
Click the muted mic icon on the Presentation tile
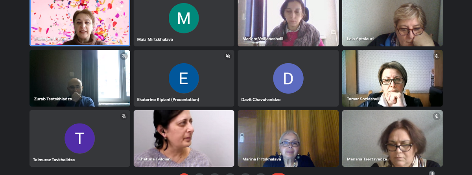[228, 56]
